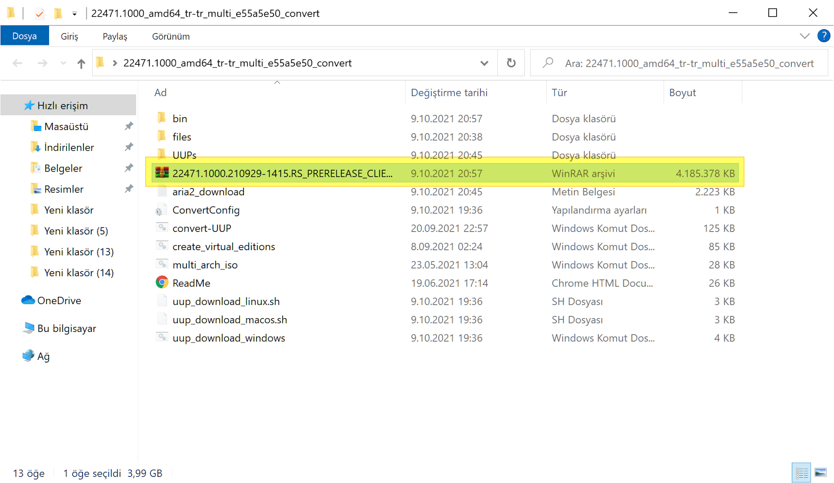
Task: Open Yeni klasör (13) in the sidebar
Action: (79, 251)
